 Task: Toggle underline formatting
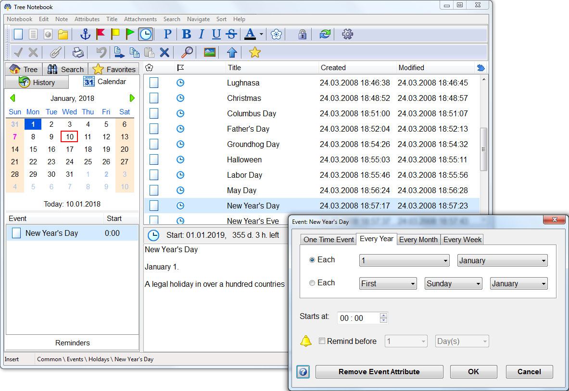[x=216, y=34]
